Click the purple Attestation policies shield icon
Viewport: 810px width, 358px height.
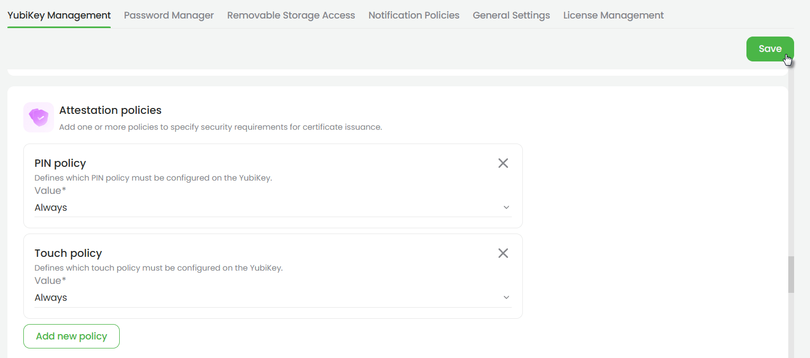tap(39, 117)
